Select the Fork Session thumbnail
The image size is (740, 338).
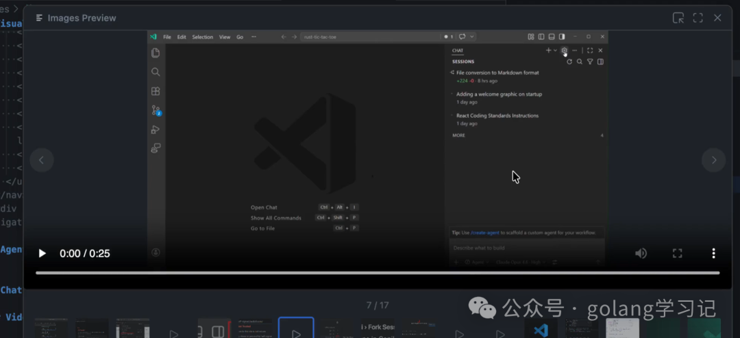click(378, 328)
